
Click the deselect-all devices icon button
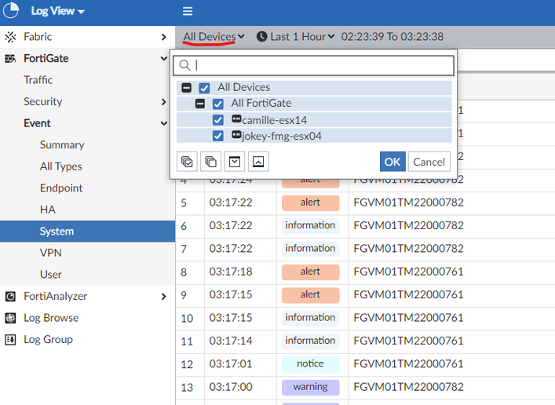click(x=210, y=162)
